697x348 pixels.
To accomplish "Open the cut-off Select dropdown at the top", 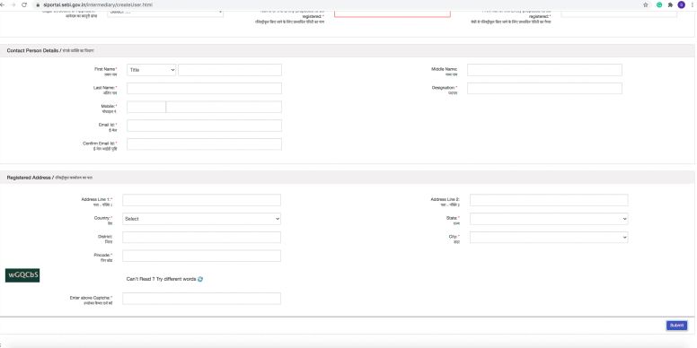I will point(165,13).
